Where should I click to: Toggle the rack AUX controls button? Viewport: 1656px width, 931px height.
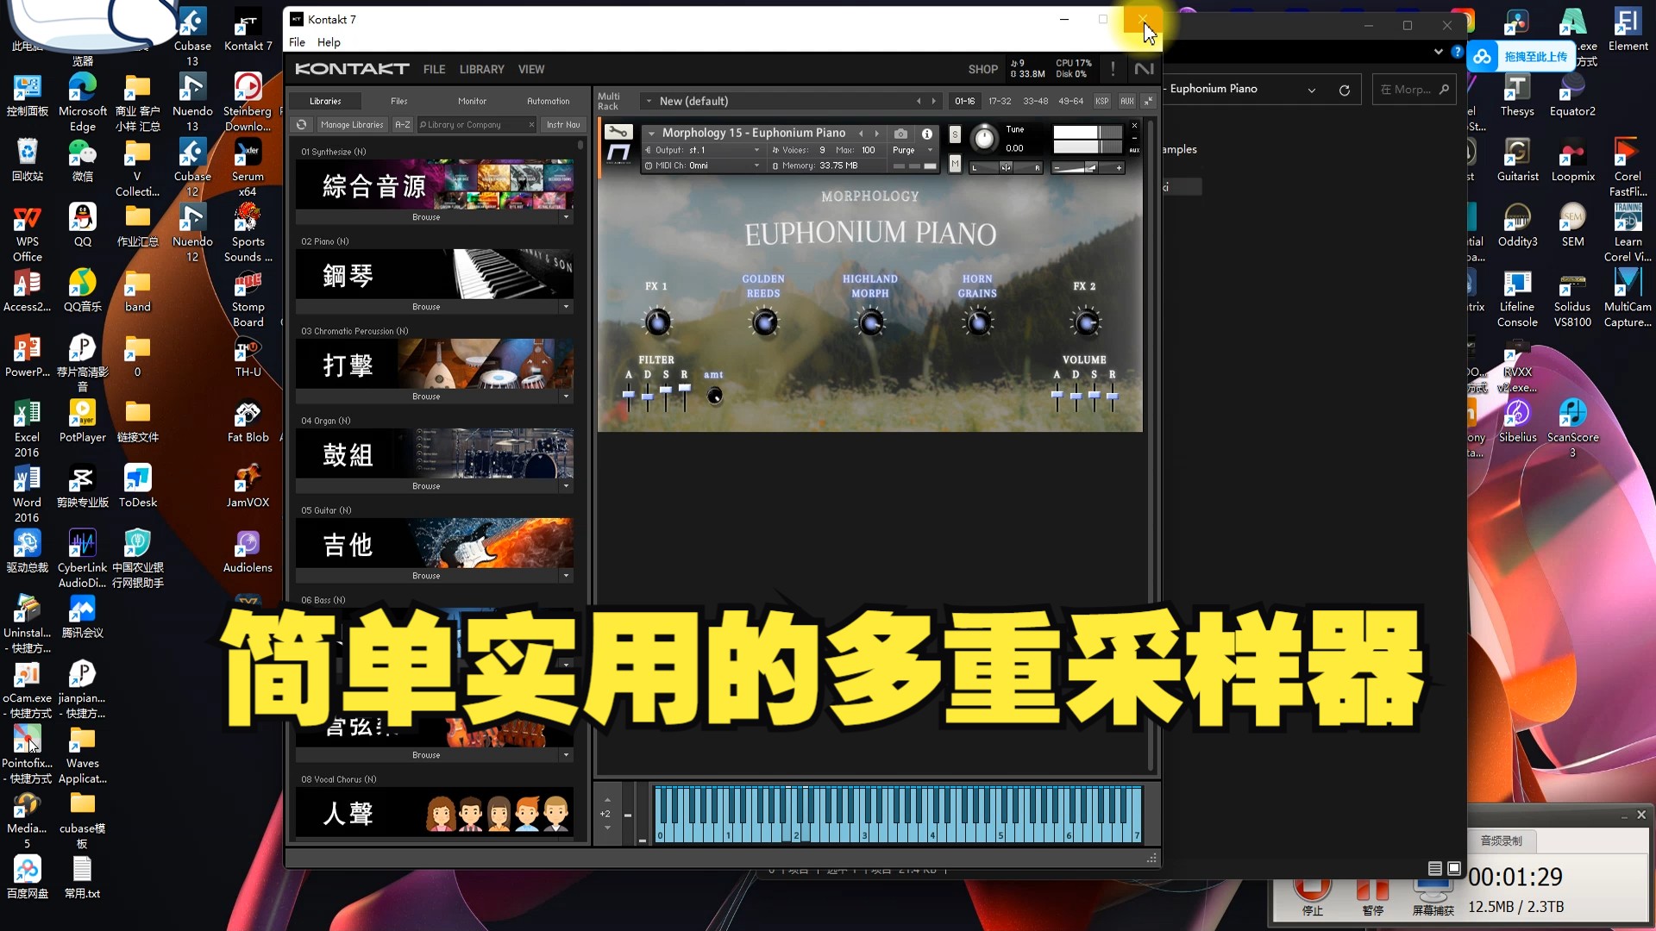tap(1126, 101)
